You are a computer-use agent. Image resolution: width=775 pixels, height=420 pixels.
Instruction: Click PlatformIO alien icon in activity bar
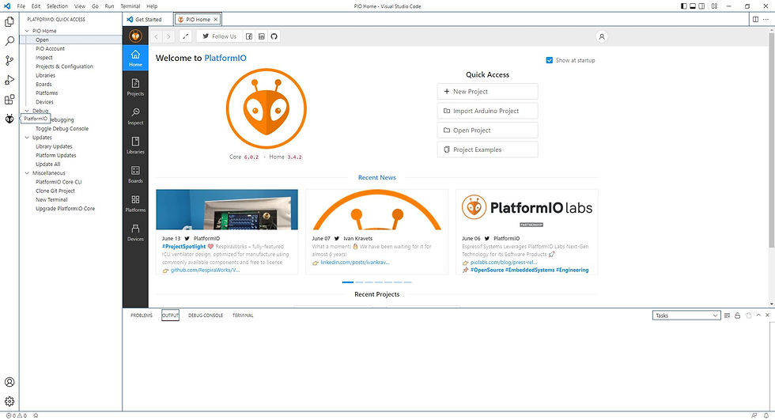9,119
